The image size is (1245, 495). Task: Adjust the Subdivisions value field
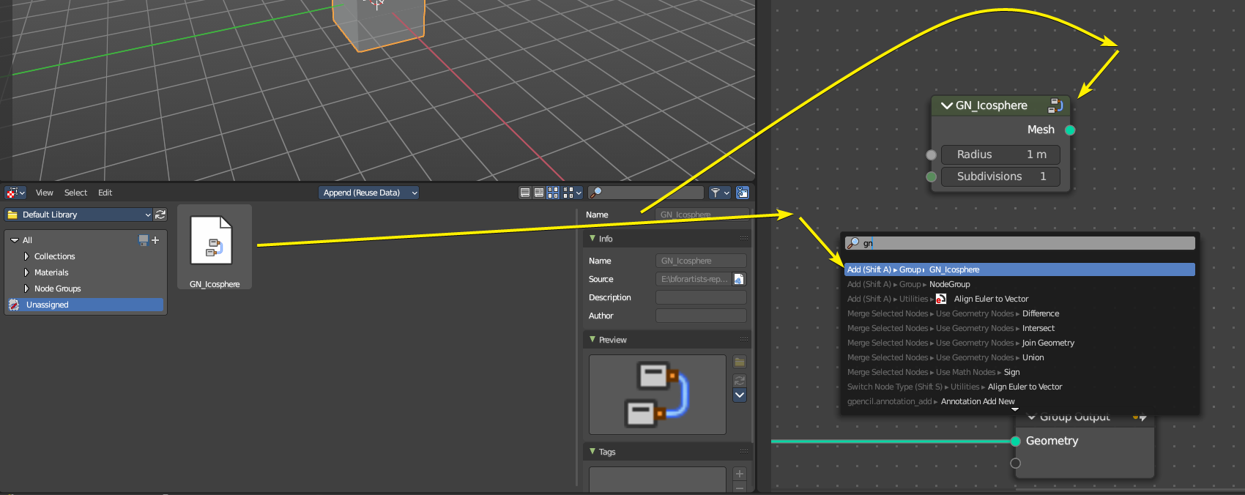pos(1000,176)
